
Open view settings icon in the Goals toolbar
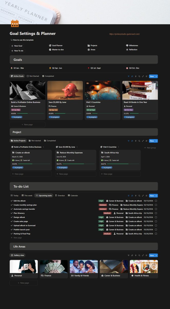(x=146, y=76)
